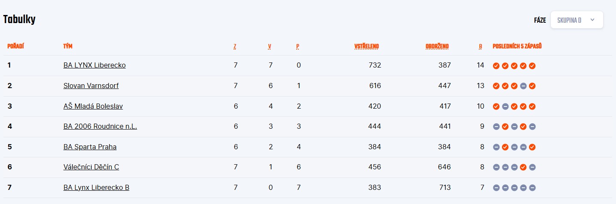The width and height of the screenshot is (616, 204).
Task: Click BA LYNX Liberecko's first win icon
Action: pos(496,66)
